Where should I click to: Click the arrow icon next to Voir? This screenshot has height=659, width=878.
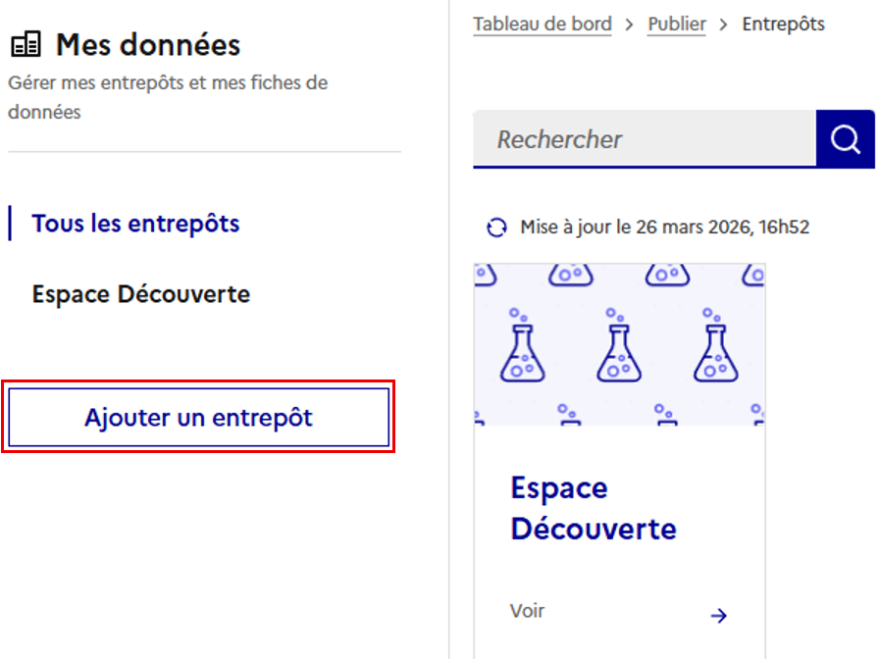(719, 615)
